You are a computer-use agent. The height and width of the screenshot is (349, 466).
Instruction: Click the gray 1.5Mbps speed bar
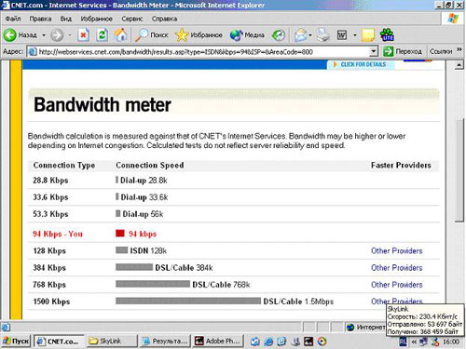click(x=188, y=301)
